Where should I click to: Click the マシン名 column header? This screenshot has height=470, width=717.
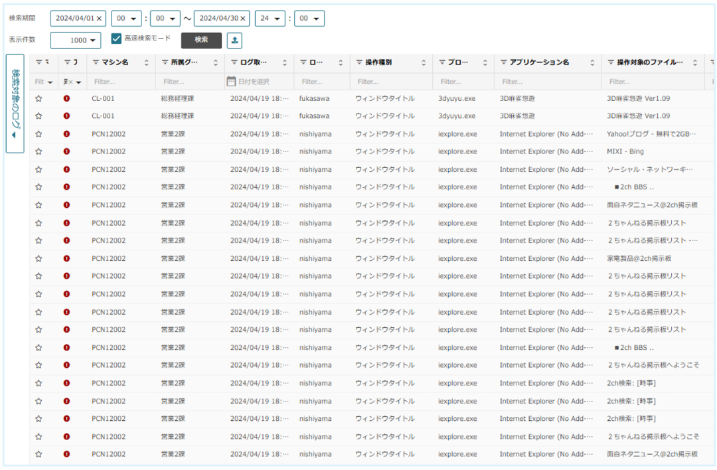coord(115,62)
